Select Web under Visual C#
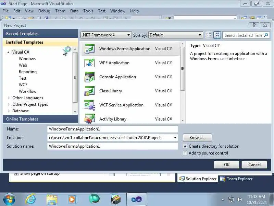The image size is (274, 206). [23, 65]
